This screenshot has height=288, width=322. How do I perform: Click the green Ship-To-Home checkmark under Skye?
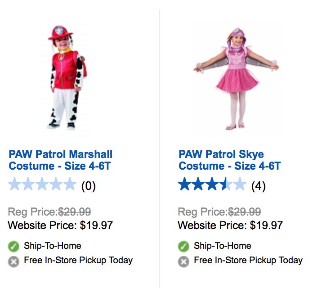tap(183, 247)
